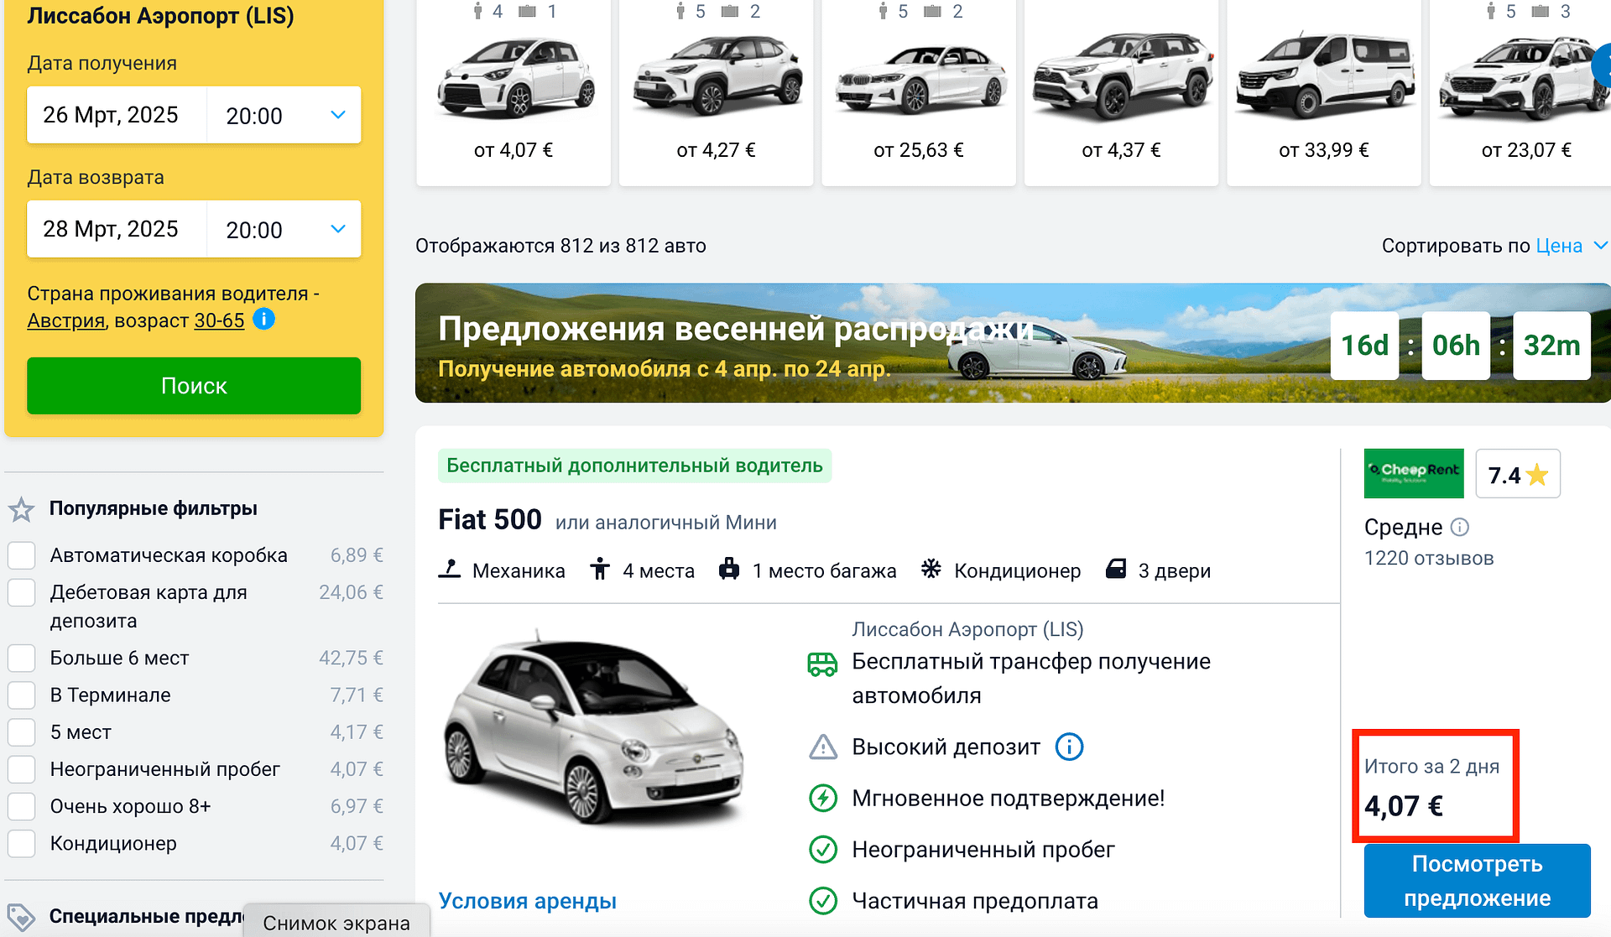
Task: Click the Лиссабон Аэропорт (LIS) pickup location text
Action: (967, 629)
